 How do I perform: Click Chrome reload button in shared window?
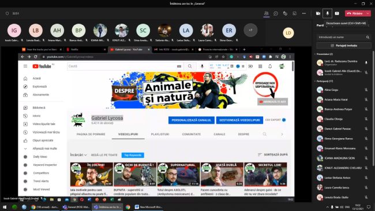tap(35, 57)
